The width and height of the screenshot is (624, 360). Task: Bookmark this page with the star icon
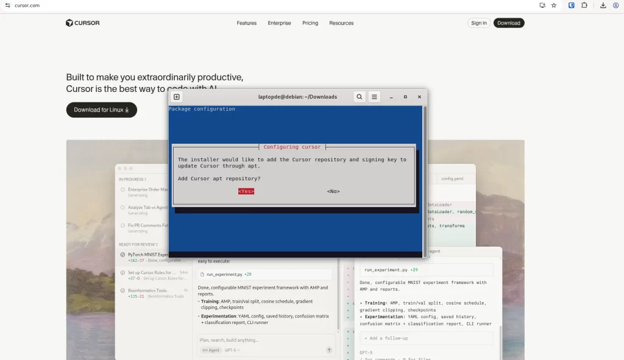pos(554,5)
